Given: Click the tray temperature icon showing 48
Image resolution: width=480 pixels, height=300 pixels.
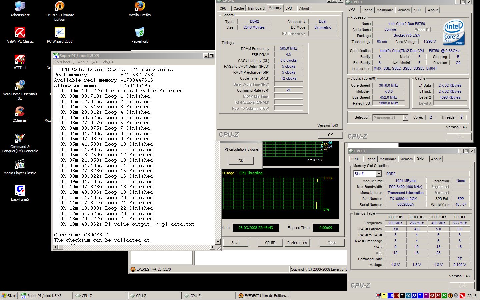Looking at the screenshot, I should point(432,296).
